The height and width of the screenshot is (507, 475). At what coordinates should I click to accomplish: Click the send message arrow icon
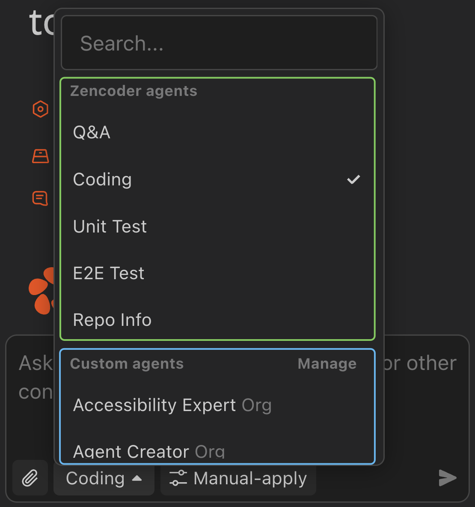tap(448, 478)
